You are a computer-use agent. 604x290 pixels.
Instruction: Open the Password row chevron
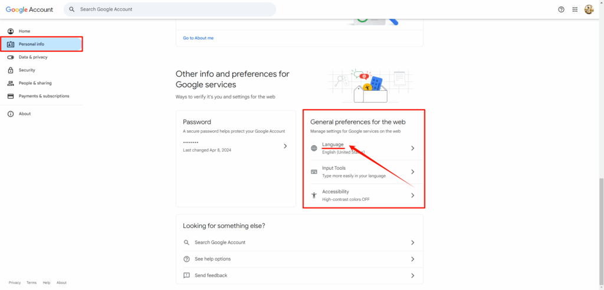[x=285, y=146]
